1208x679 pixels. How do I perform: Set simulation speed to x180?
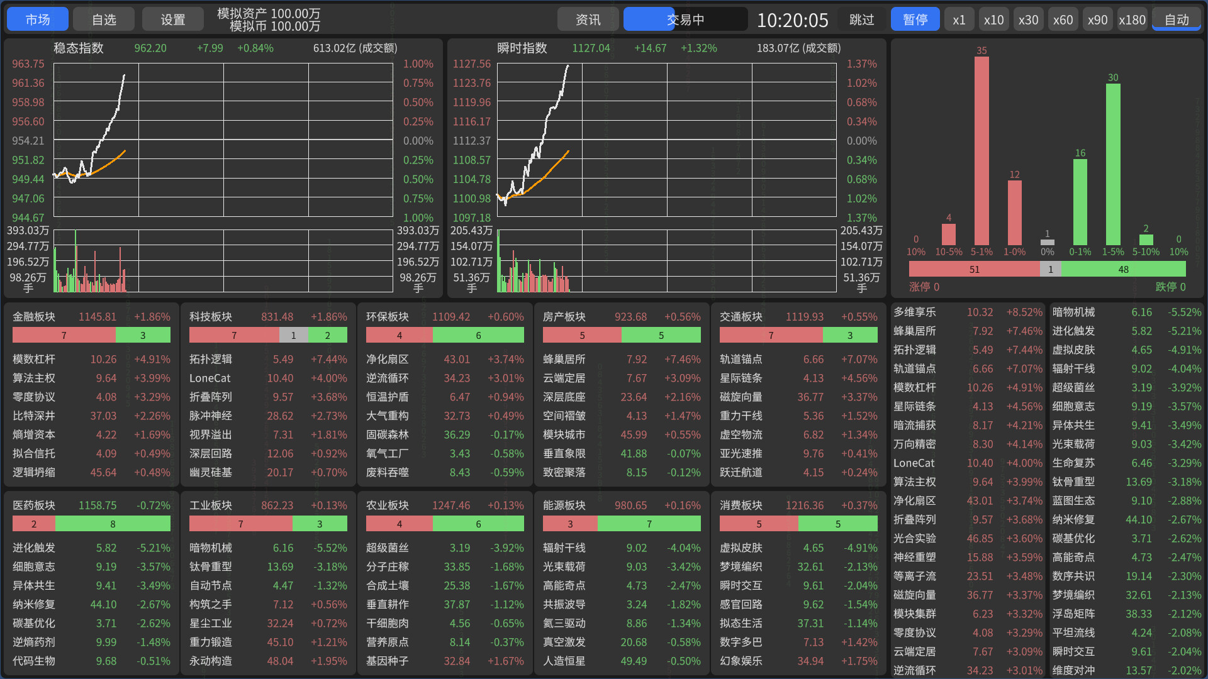1132,19
